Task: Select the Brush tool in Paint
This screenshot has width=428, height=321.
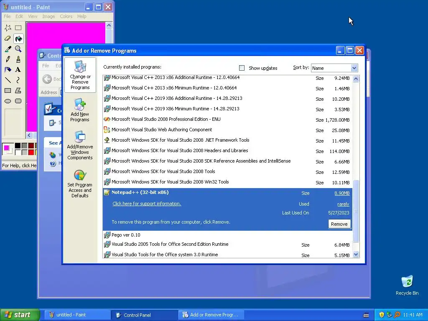Action: tap(18, 59)
